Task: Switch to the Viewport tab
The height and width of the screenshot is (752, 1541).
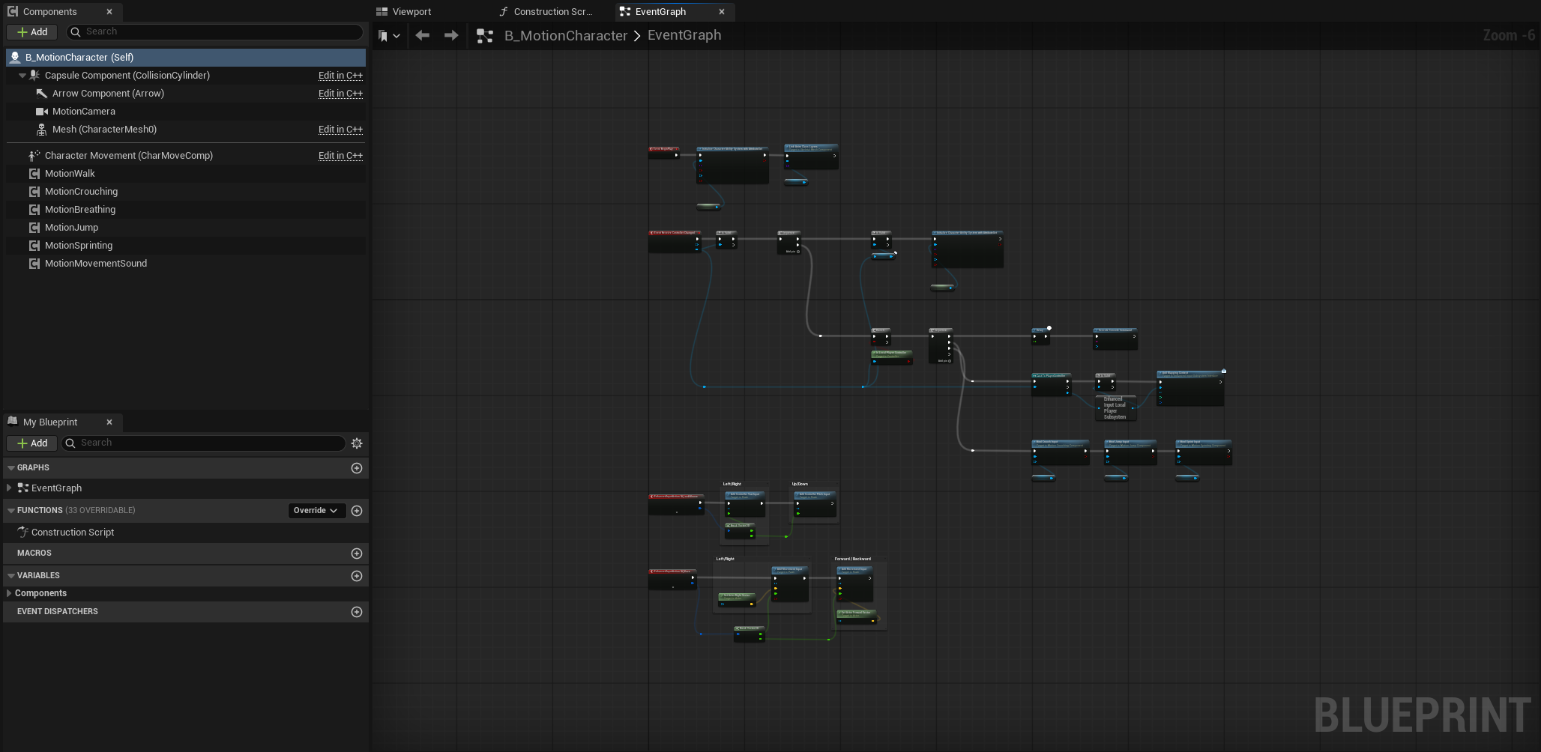Action: [411, 12]
